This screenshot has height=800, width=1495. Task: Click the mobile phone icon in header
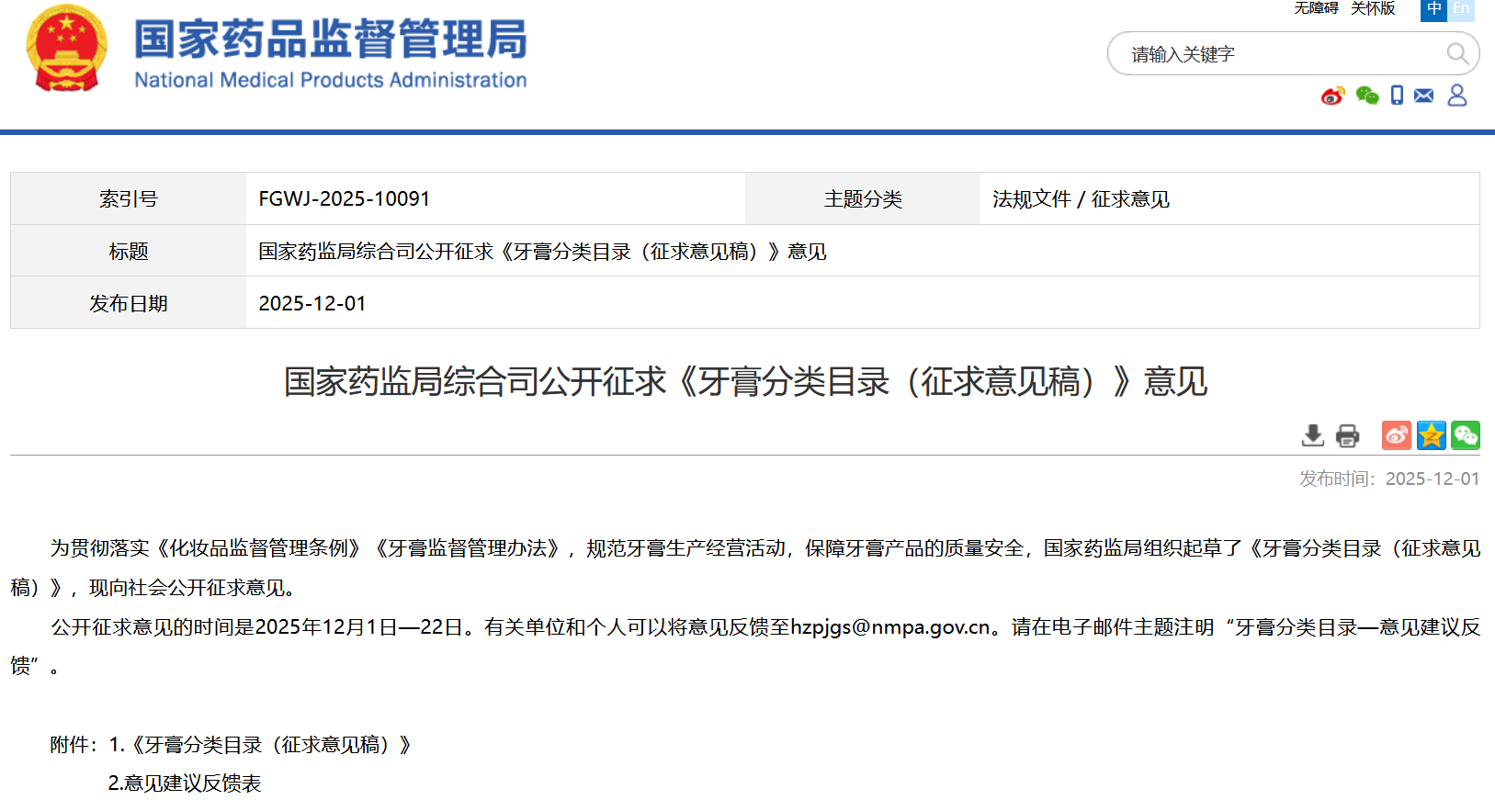1397,96
